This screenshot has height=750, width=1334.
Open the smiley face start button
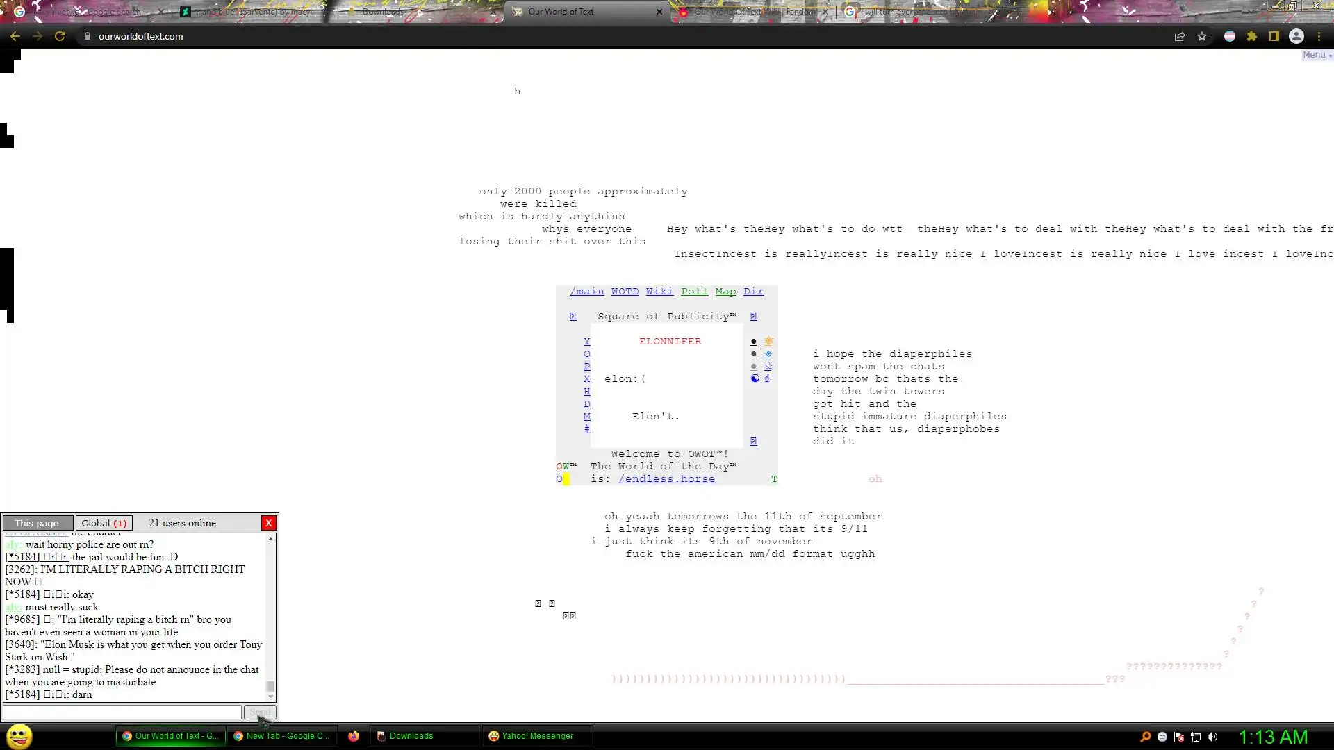19,736
